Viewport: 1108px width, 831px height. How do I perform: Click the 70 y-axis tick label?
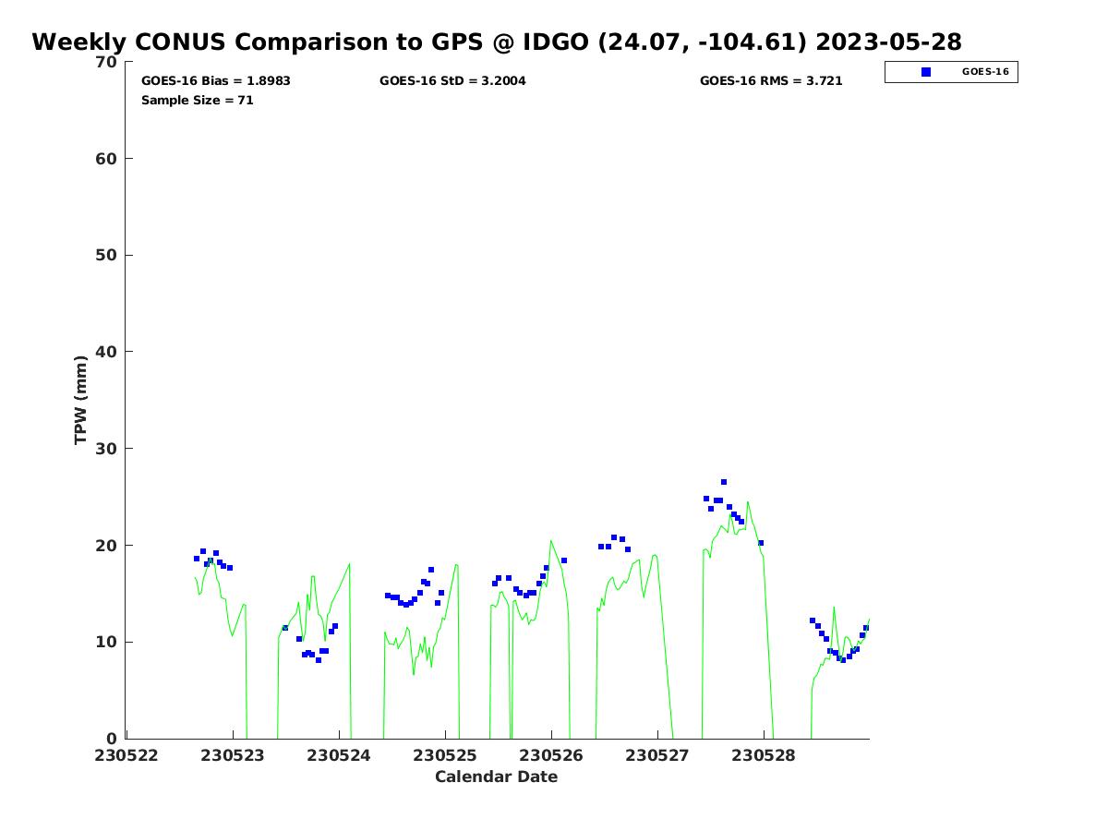(x=106, y=62)
